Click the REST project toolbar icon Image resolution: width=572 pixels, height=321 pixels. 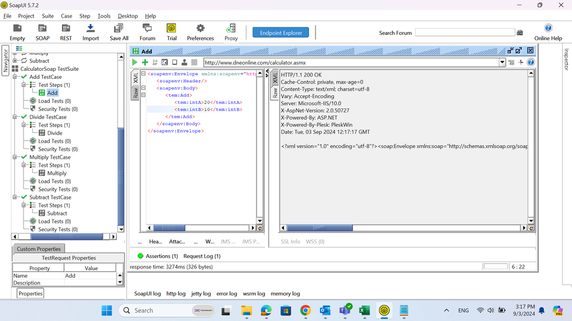point(66,32)
